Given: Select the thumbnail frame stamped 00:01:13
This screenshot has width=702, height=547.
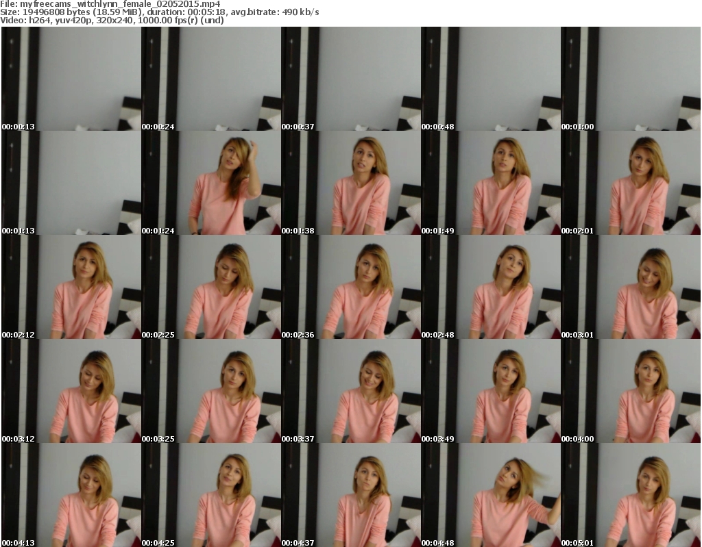Looking at the screenshot, I should 71,183.
